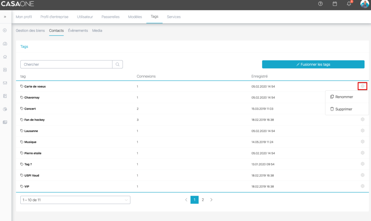This screenshot has width=371, height=221.
Task: Open gear settings for Fan de hockey tag
Action: pos(362,119)
